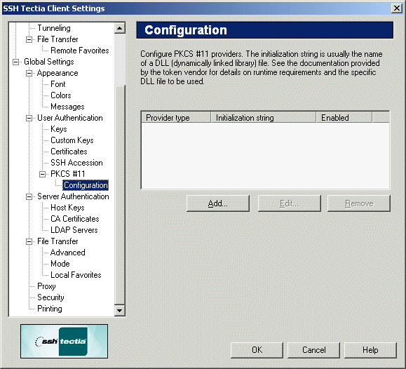Open Host Keys settings
This screenshot has height=369, width=406.
(67, 208)
